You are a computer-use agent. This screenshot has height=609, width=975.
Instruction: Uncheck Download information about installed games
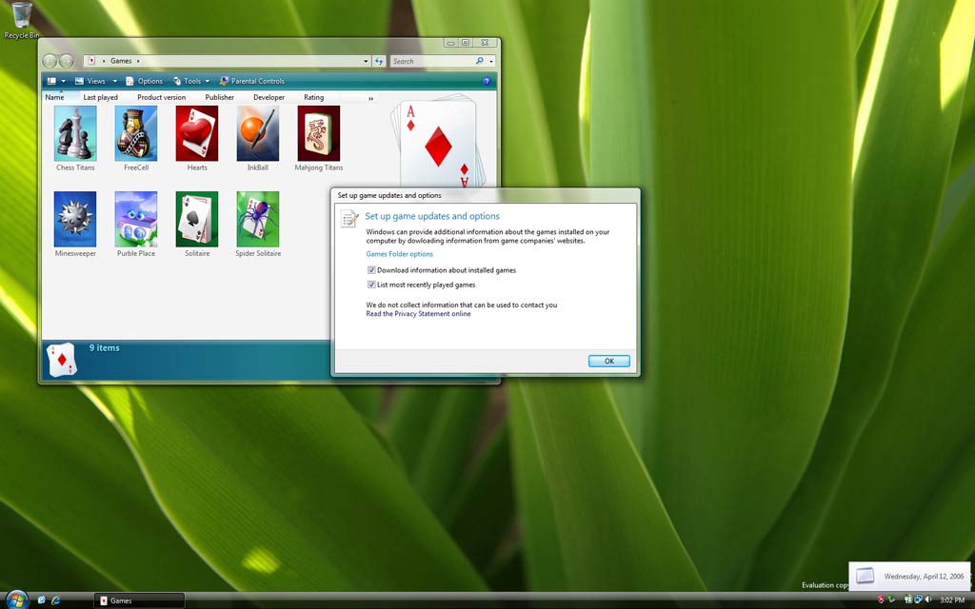coord(371,270)
